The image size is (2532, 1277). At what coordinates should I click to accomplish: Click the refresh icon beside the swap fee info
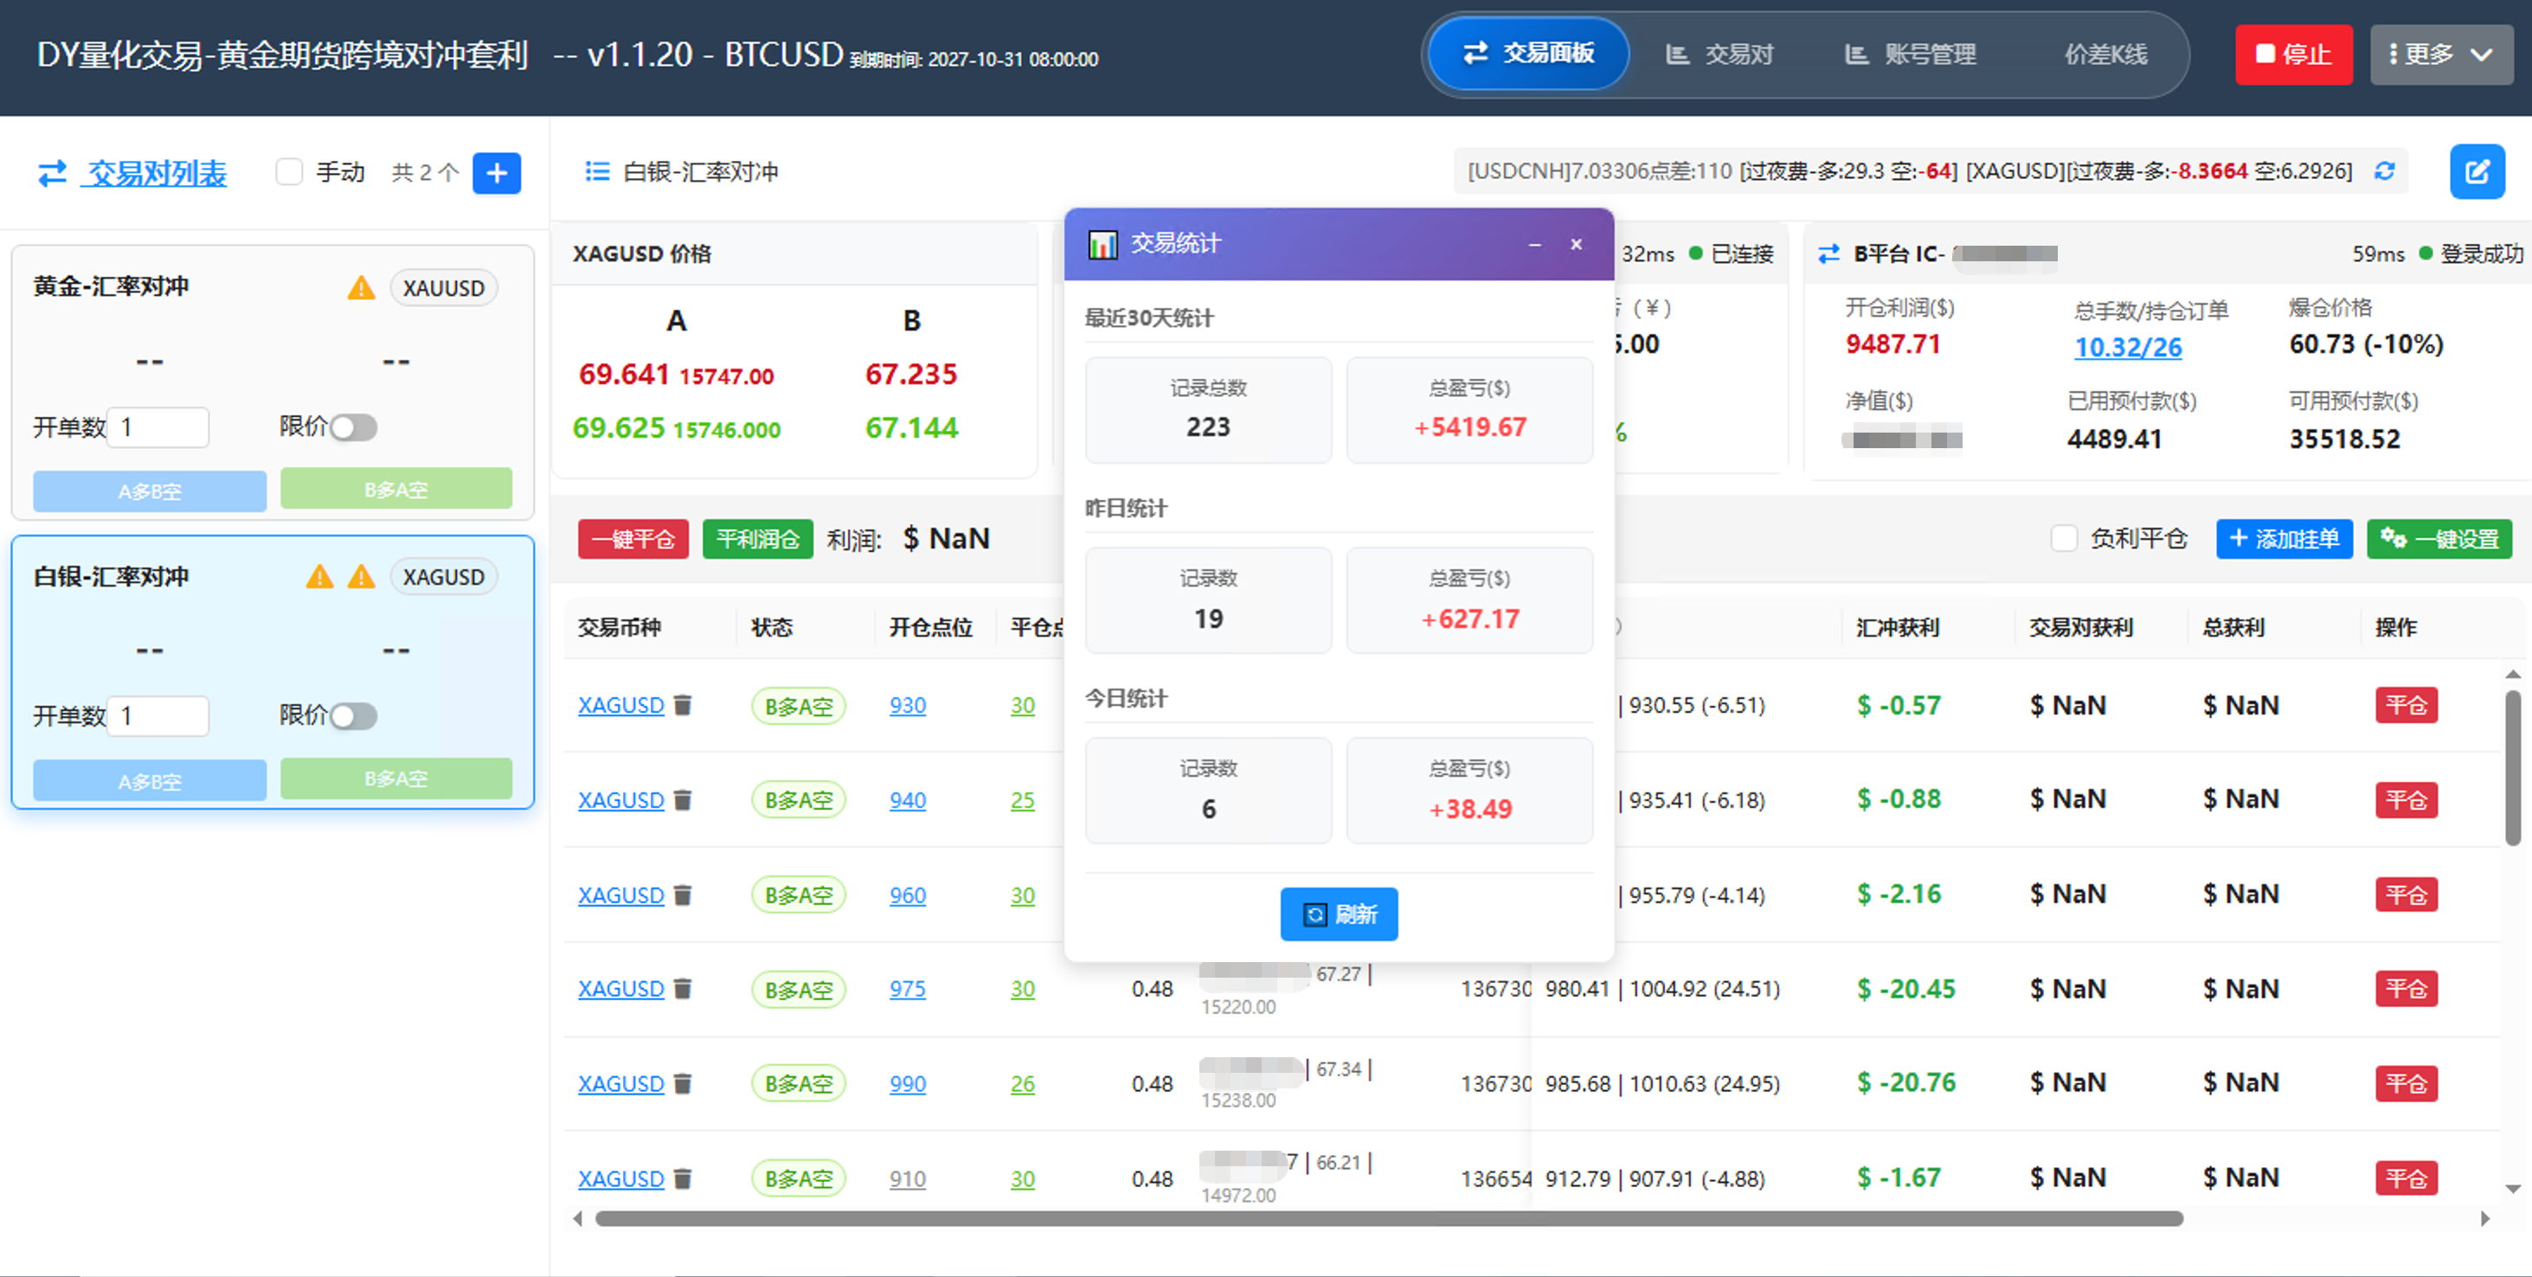pyautogui.click(x=2385, y=171)
